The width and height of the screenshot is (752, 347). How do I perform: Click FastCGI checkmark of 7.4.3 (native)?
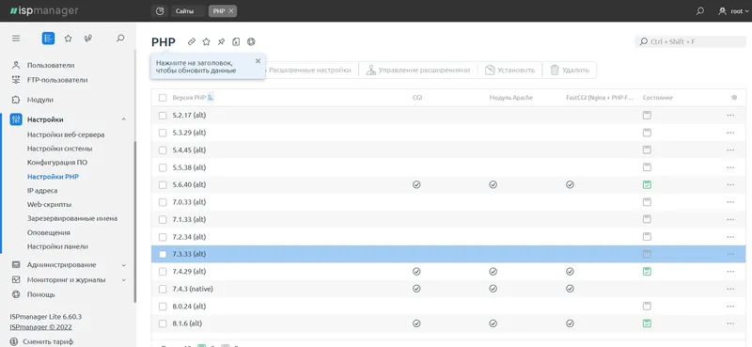(x=570, y=289)
